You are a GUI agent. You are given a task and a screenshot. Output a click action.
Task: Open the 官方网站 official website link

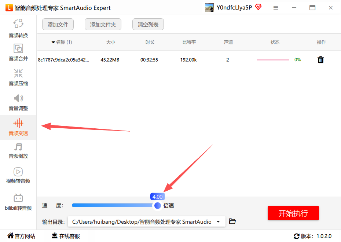tap(22, 236)
